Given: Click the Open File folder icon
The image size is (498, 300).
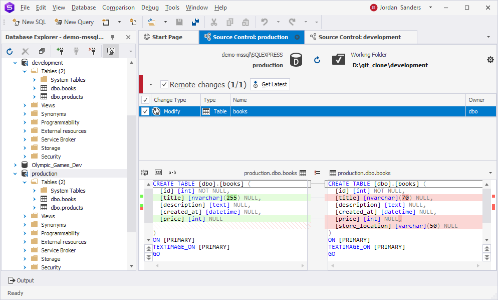Looking at the screenshot, I should click(152, 22).
